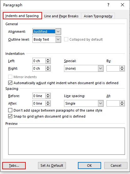Uncheck Automatically adjust right indent option
The image size is (130, 174).
[10, 83]
